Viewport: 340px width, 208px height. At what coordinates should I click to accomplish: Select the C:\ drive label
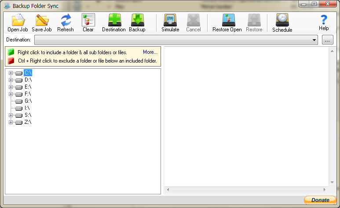(28, 73)
